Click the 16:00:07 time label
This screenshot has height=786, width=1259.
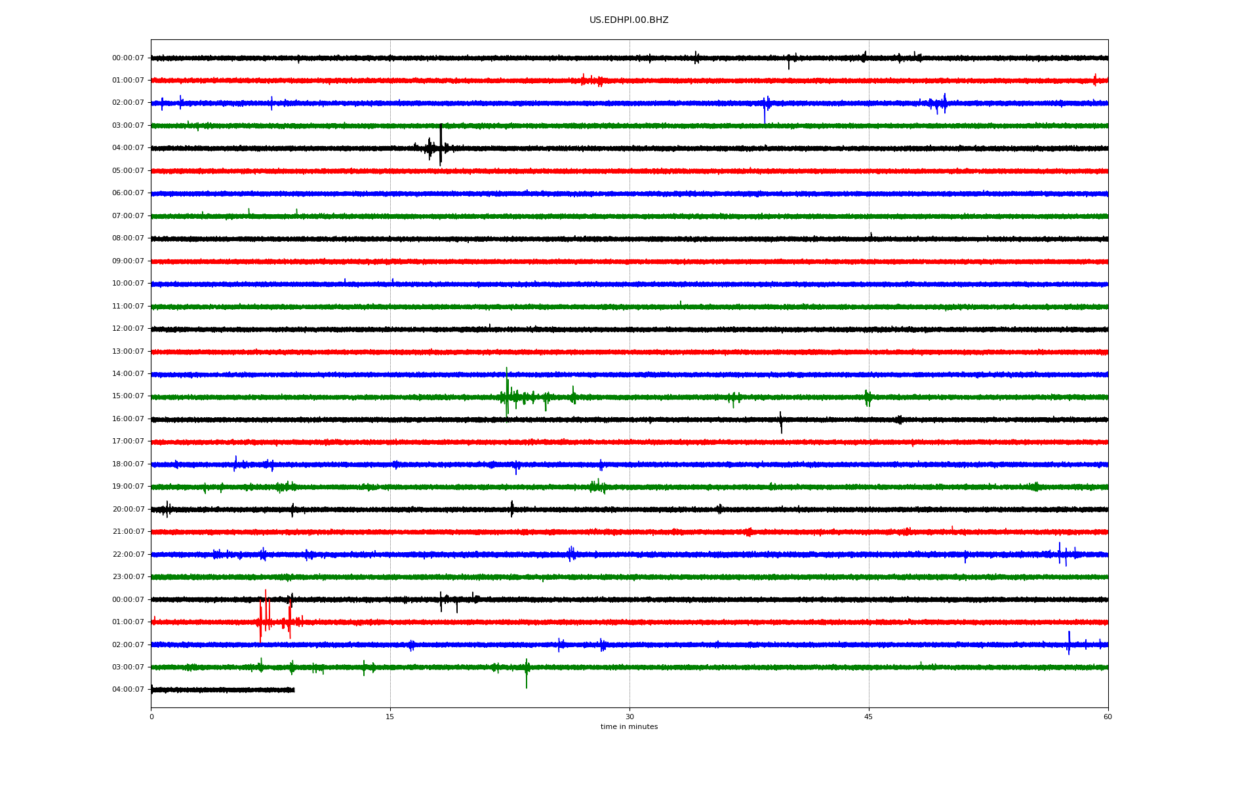pos(128,419)
